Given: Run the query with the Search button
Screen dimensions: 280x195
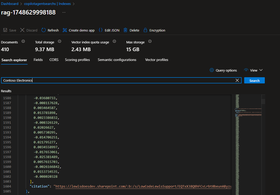Looking at the screenshot, I should click(254, 80).
